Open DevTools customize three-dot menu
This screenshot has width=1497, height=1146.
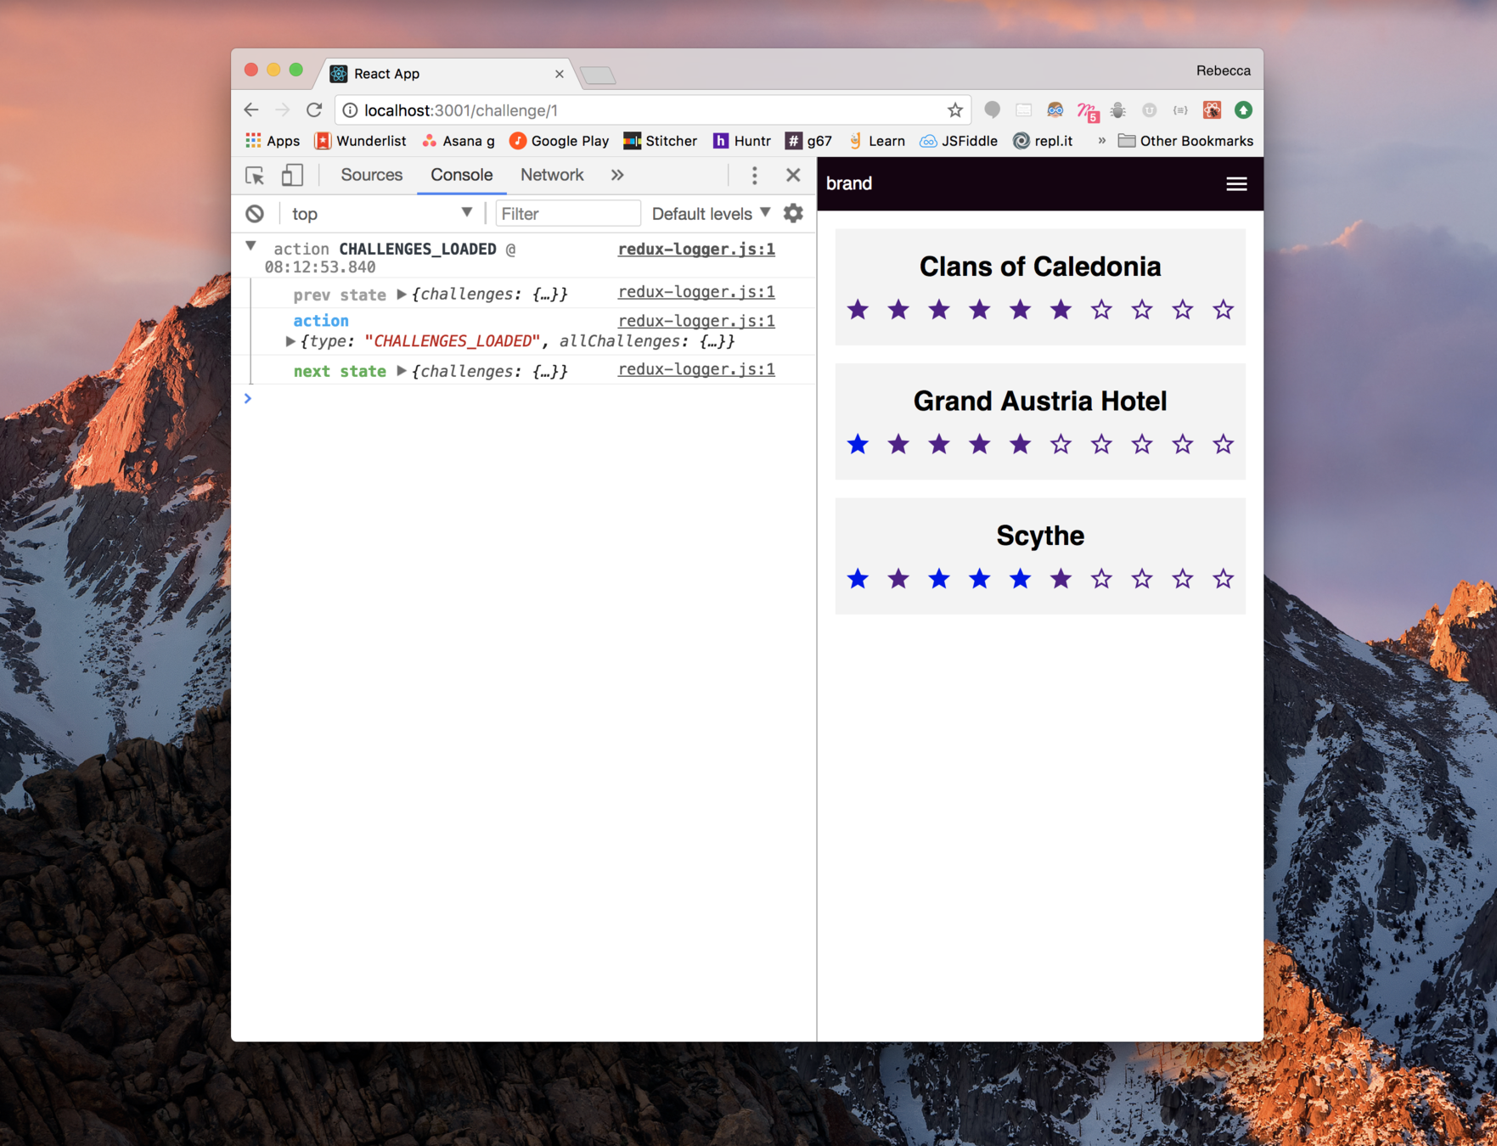click(754, 176)
